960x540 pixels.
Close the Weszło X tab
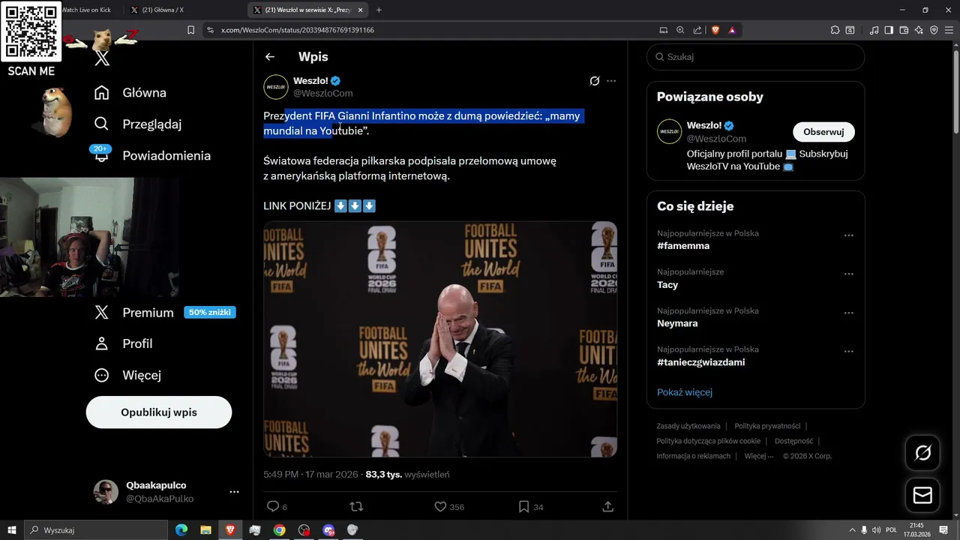click(361, 10)
